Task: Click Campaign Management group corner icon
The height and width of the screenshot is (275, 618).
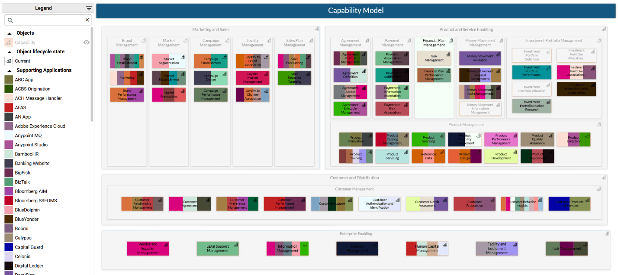Action: (x=228, y=40)
